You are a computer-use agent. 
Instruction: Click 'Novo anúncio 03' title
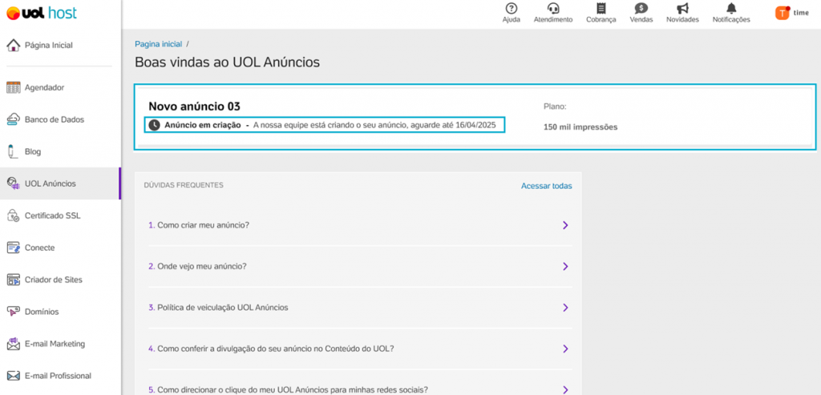(x=194, y=107)
